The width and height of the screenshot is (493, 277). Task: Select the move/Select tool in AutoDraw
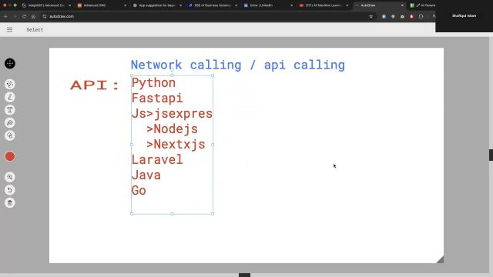pos(10,63)
